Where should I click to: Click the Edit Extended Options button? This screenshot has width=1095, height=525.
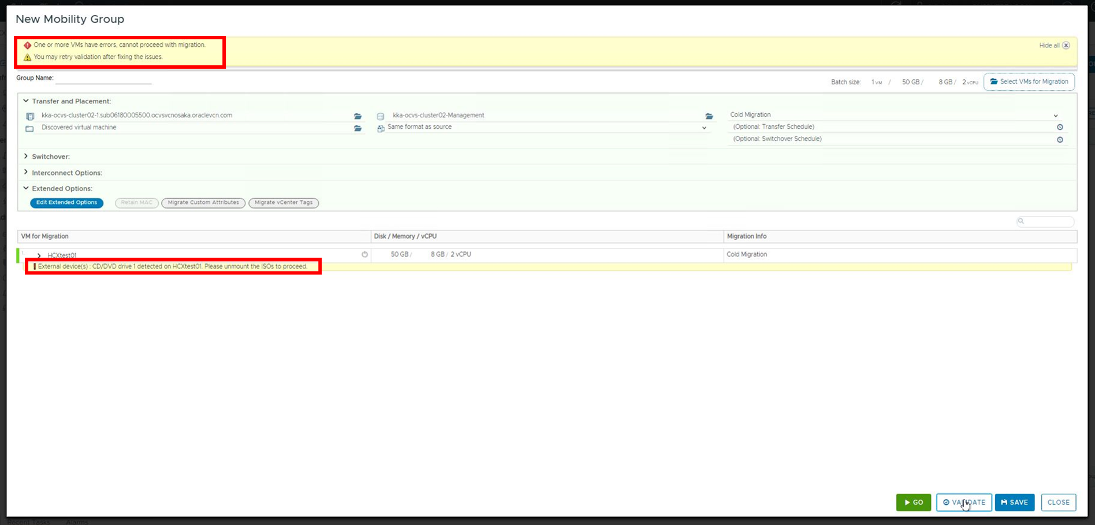tap(66, 203)
